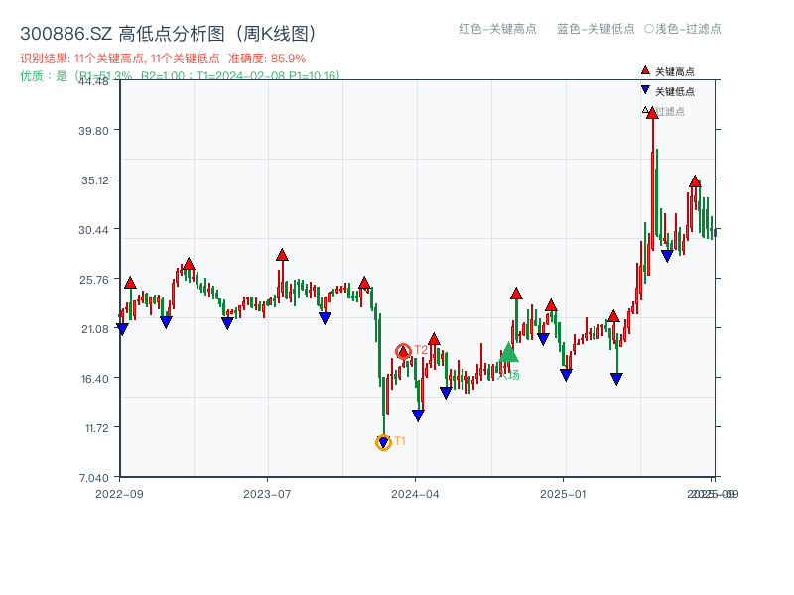Click the 25.76 y-axis label
The height and width of the screenshot is (595, 794).
click(94, 280)
